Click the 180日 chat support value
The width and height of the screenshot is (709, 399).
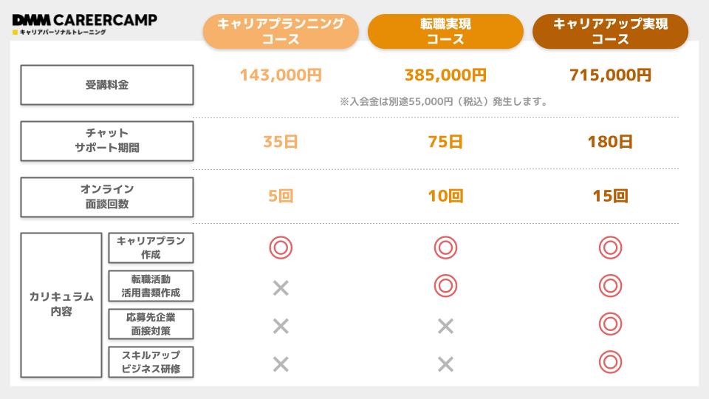click(611, 142)
